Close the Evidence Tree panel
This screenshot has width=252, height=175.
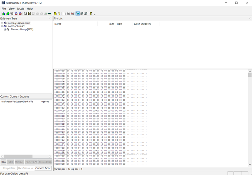click(50, 19)
